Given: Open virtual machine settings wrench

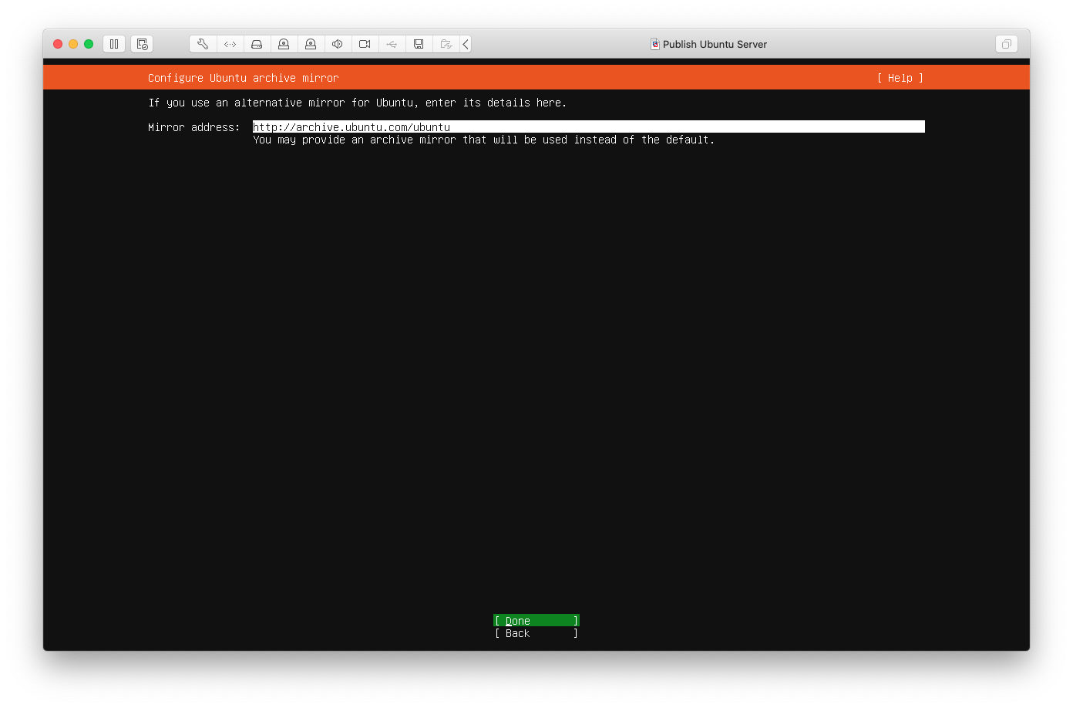Looking at the screenshot, I should click(x=203, y=44).
